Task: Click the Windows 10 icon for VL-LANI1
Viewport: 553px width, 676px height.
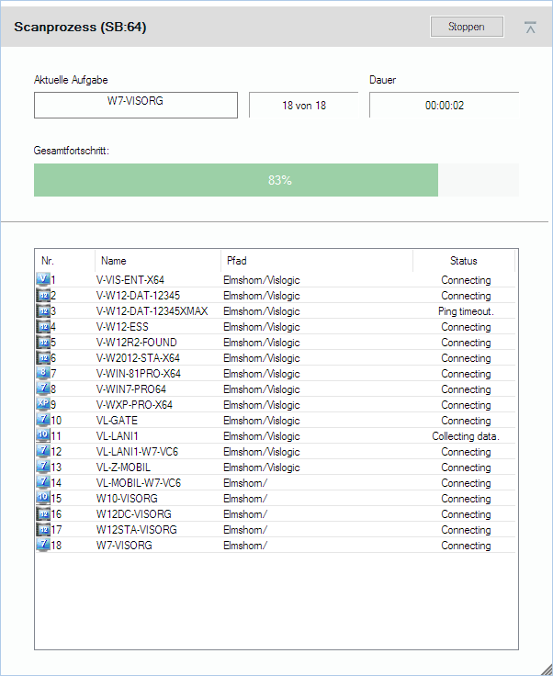Action: (x=43, y=435)
